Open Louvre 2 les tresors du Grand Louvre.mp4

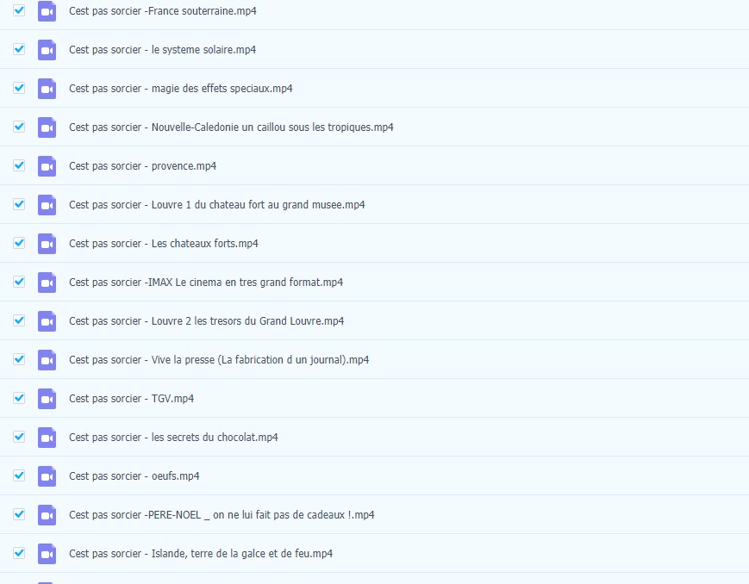(206, 321)
